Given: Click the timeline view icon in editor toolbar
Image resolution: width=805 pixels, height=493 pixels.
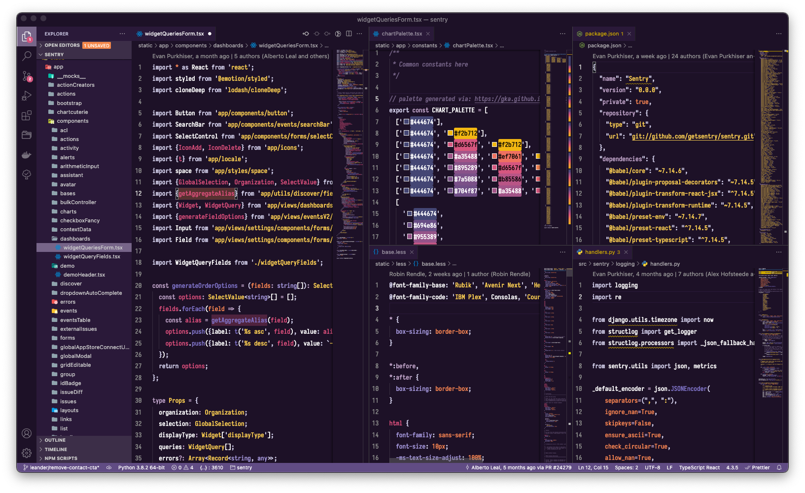Looking at the screenshot, I should 338,34.
